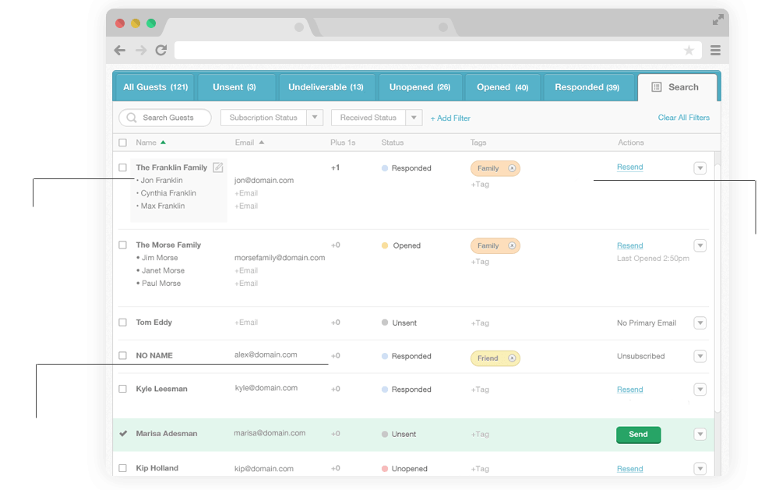Toggle fullscreen with the expand arrows icon

(718, 19)
